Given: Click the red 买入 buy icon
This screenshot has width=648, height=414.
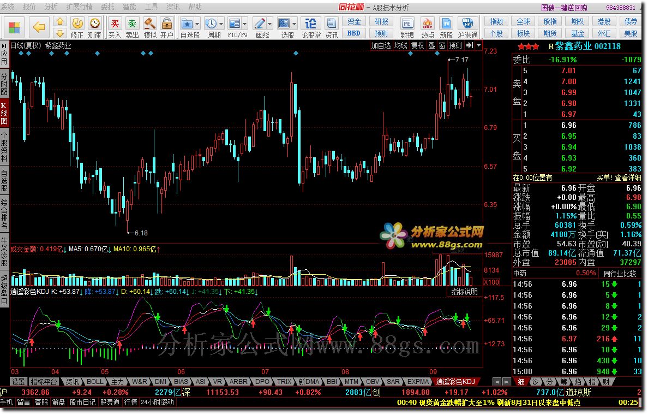Looking at the screenshot, I should [115, 23].
